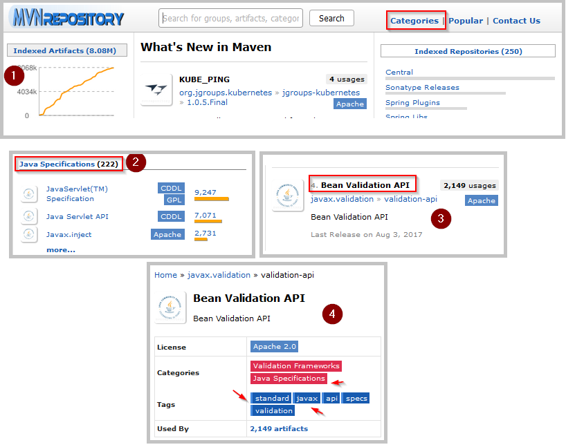566x447 pixels.
Task: Click the GPL license badge
Action: pyautogui.click(x=174, y=200)
